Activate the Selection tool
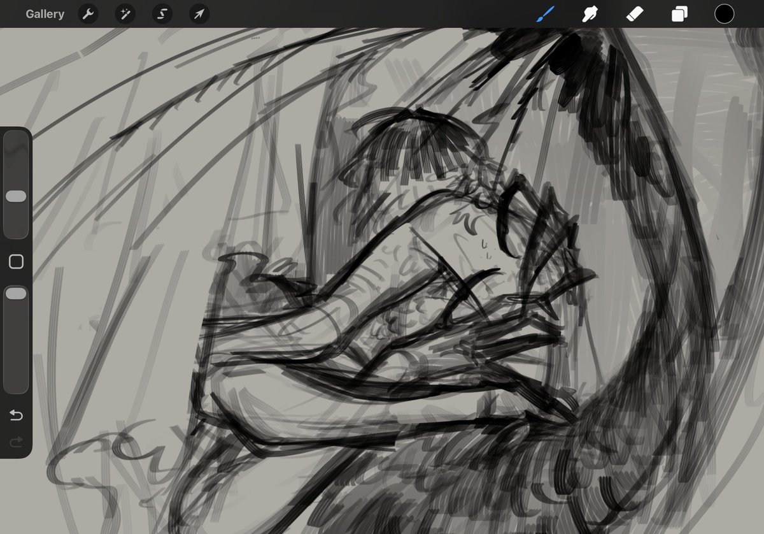This screenshot has width=764, height=534. pos(162,14)
